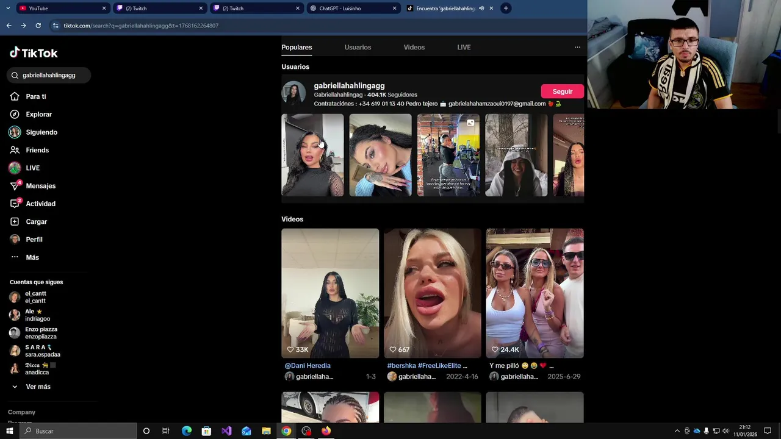Click the Windows Buscar search box
Viewport: 781px width, 439px height.
click(x=78, y=431)
